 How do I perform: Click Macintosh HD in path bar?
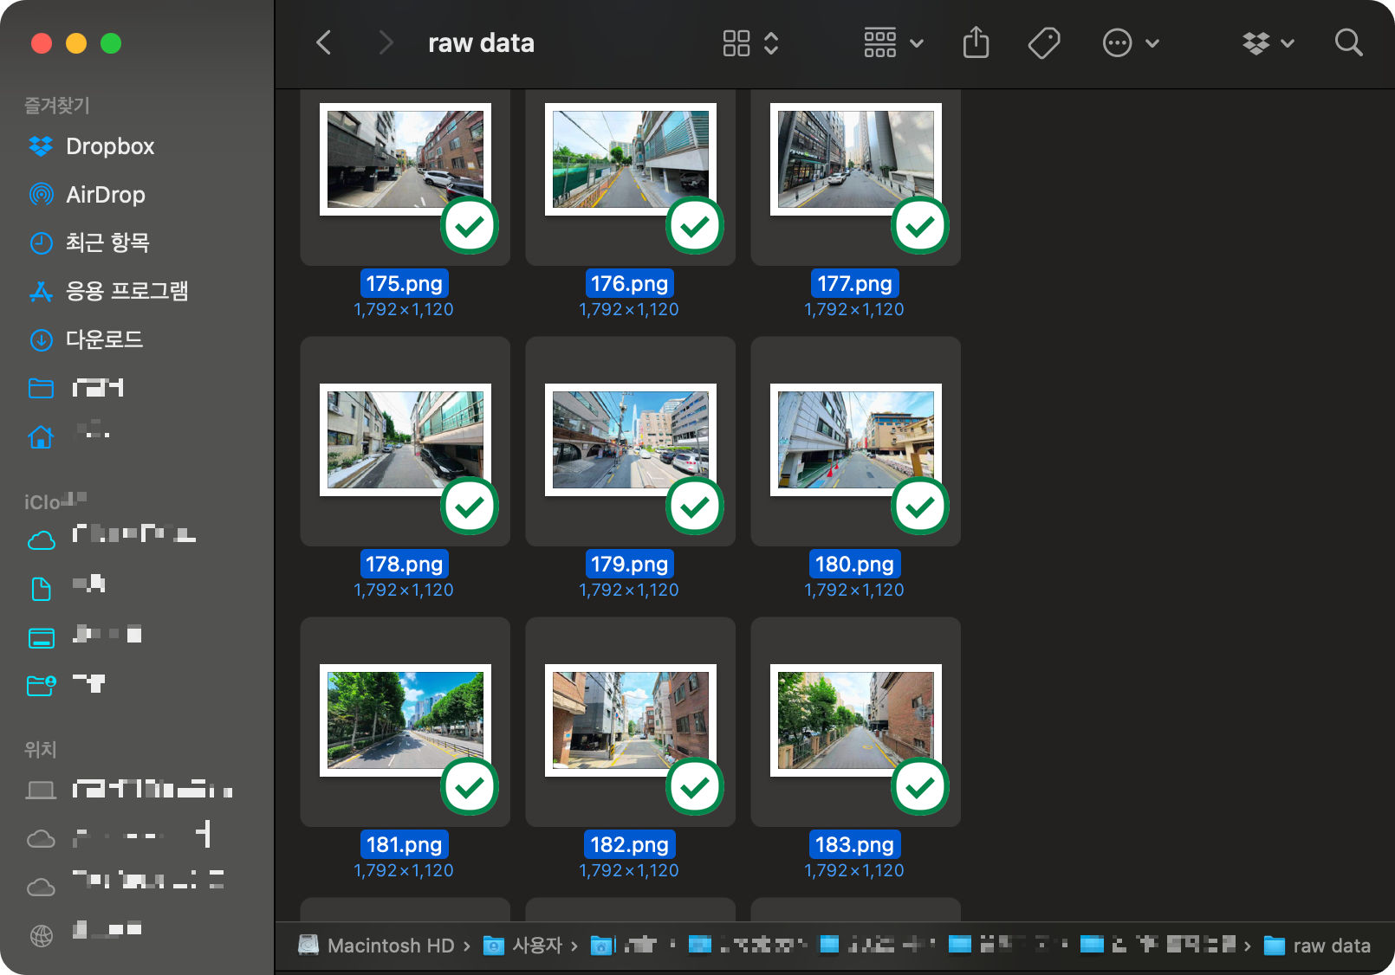[x=377, y=946]
